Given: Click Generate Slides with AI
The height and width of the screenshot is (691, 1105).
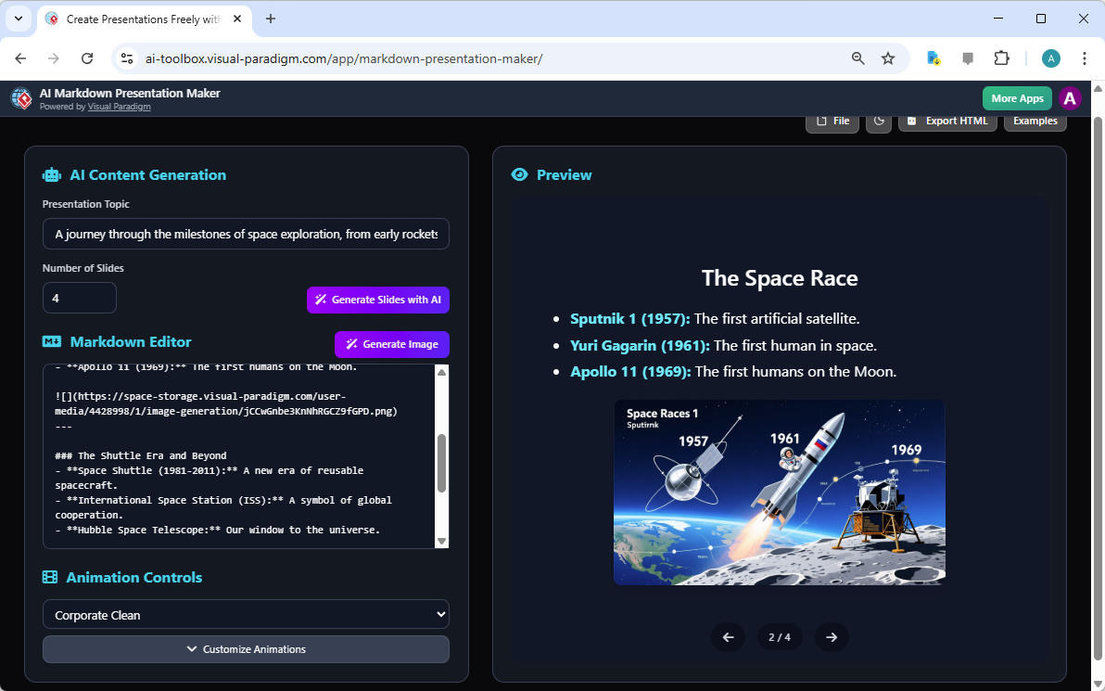Looking at the screenshot, I should 378,300.
